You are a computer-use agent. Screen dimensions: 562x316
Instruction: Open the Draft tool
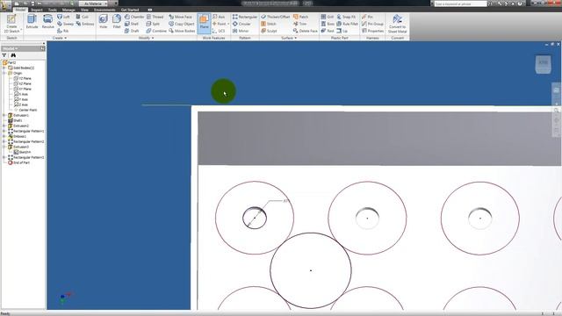point(132,31)
